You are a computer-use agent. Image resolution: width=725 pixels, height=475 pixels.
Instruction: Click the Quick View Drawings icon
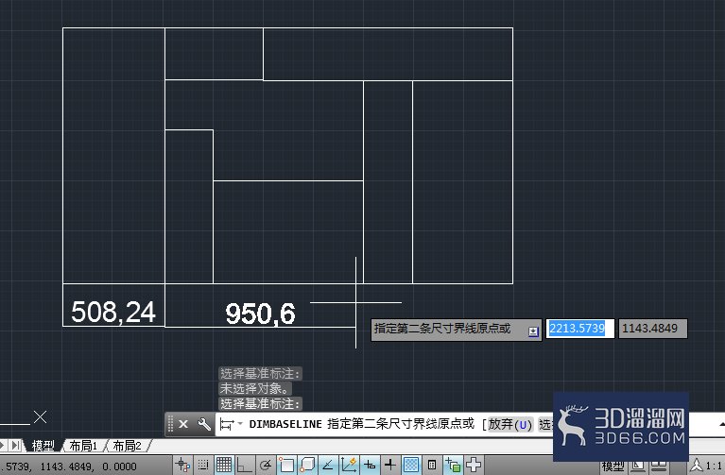(x=659, y=467)
